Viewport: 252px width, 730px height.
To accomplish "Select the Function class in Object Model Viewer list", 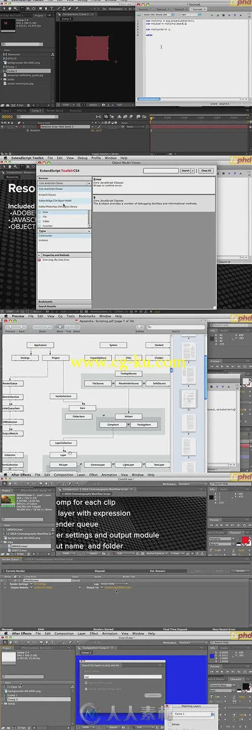I will click(x=48, y=226).
